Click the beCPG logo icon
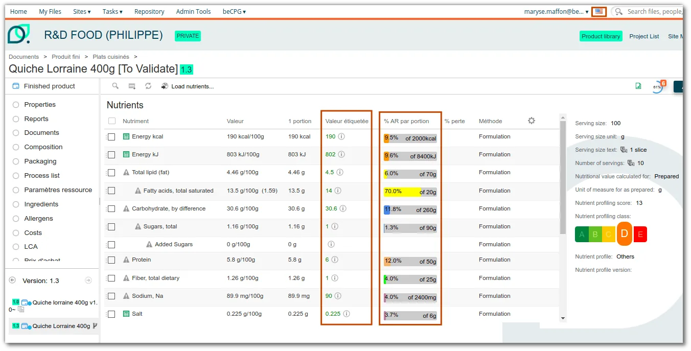Image resolution: width=691 pixels, height=351 pixels. 18,34
